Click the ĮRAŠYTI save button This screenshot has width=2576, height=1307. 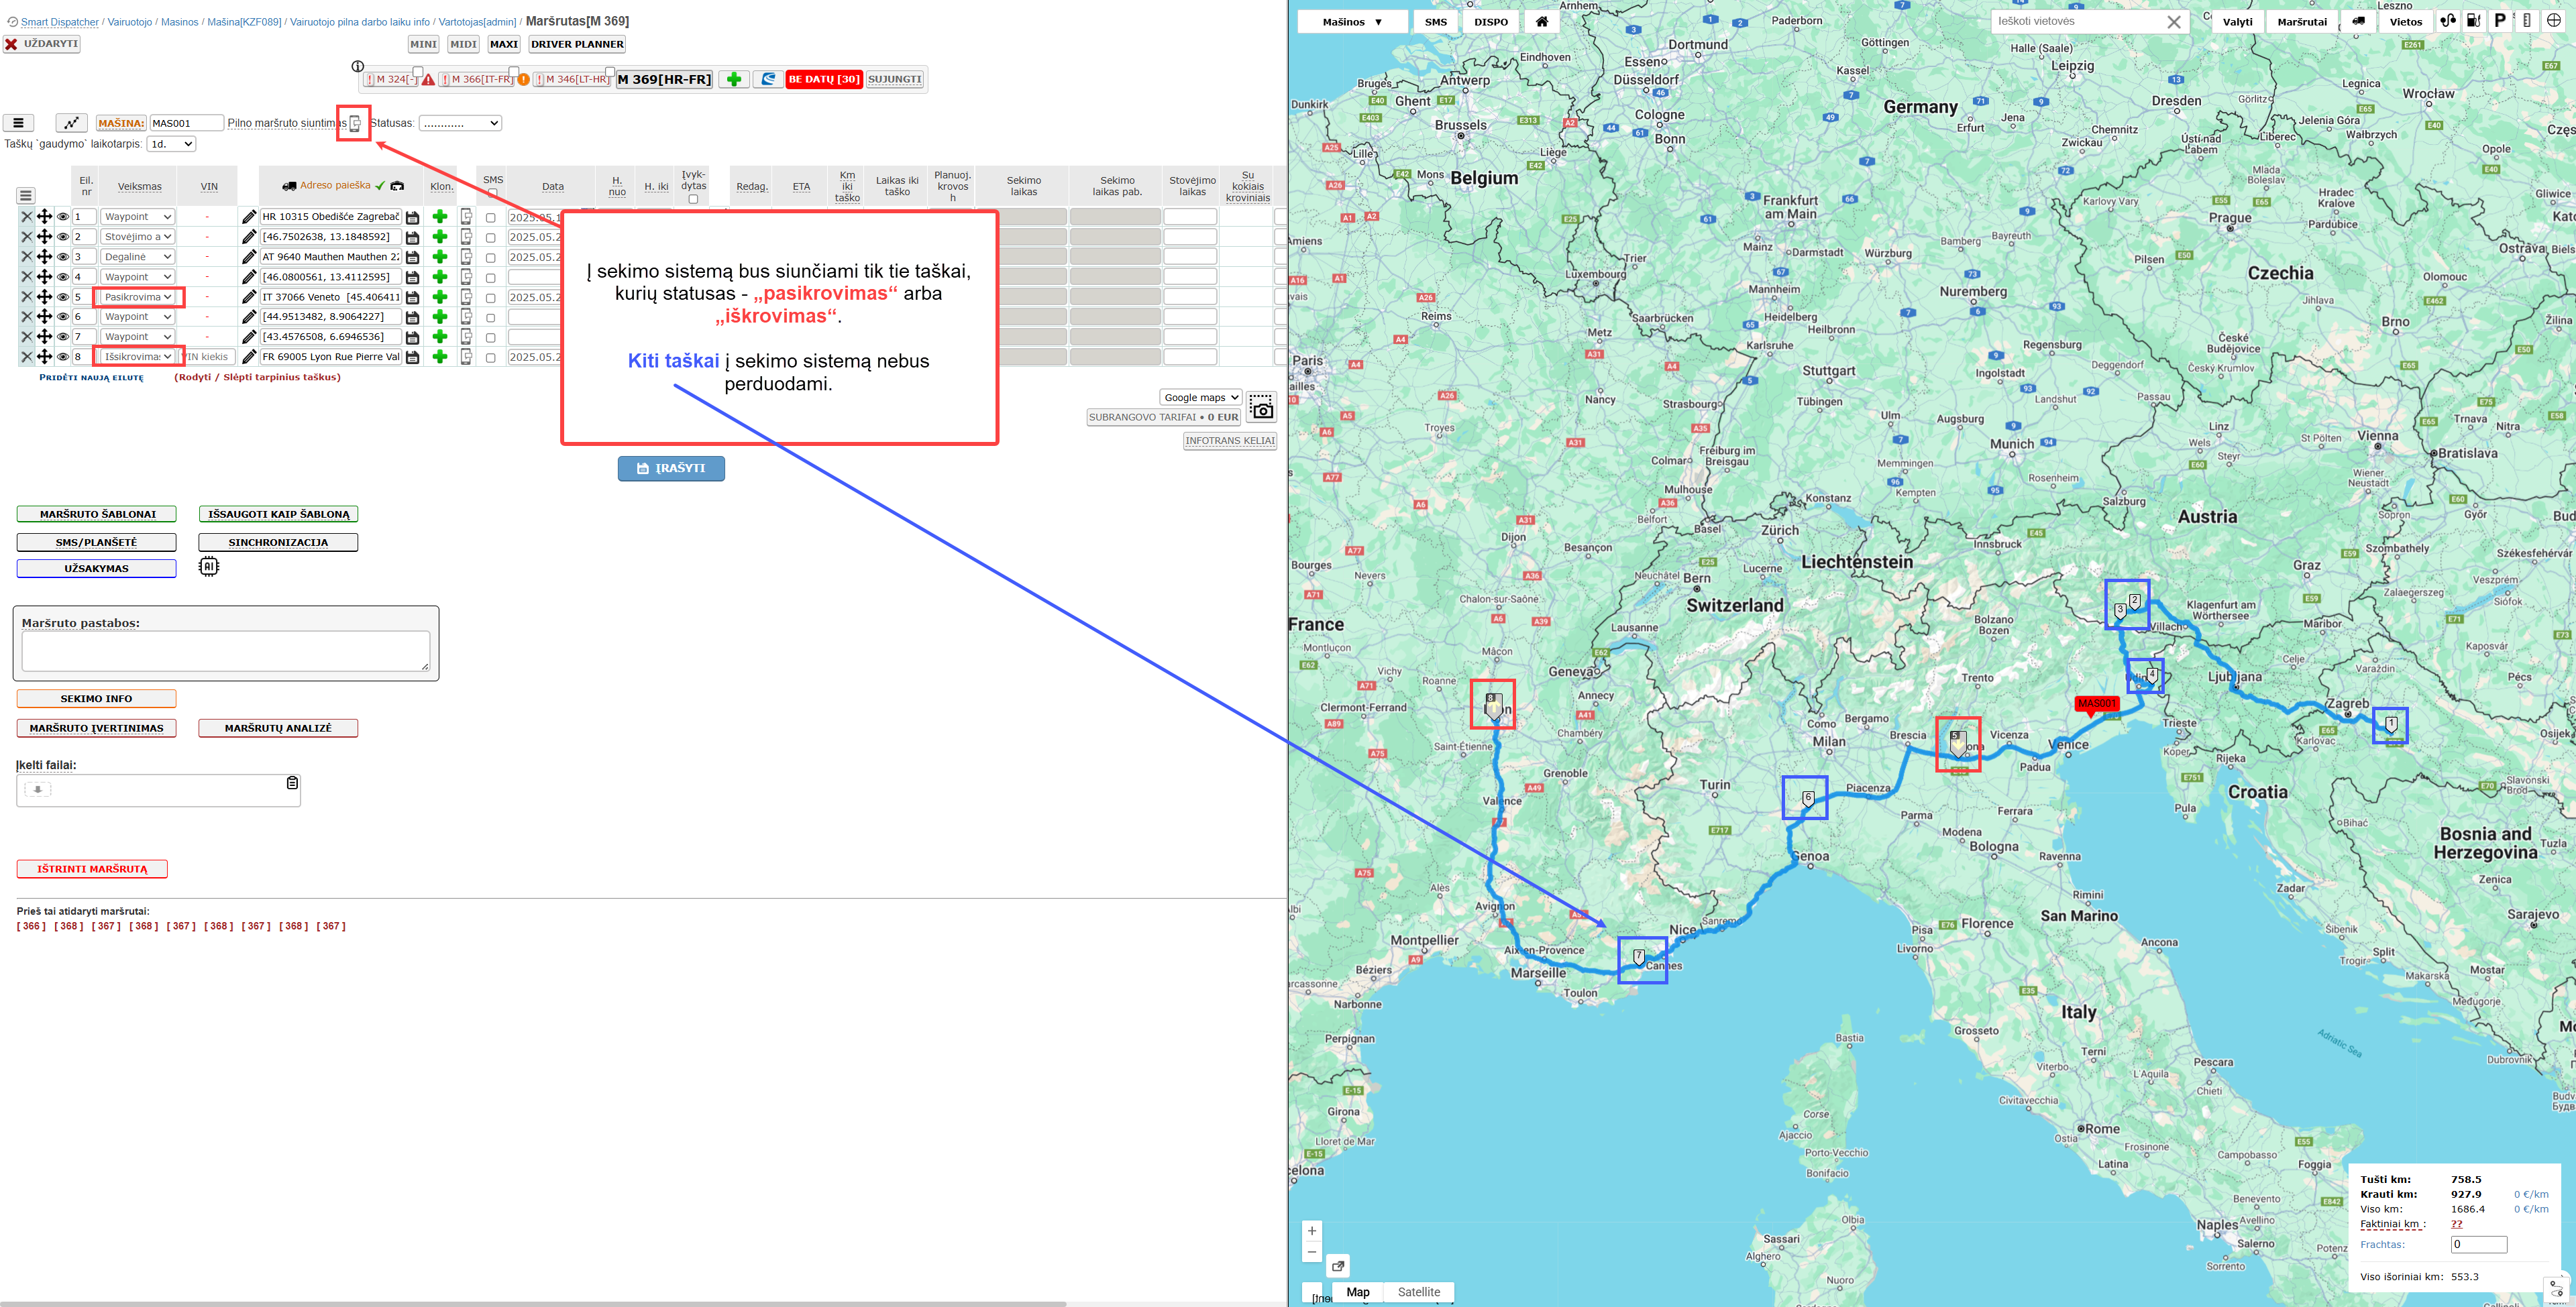(671, 468)
